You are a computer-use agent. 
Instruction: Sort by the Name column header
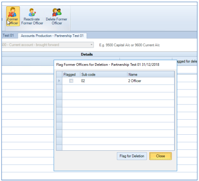[151, 74]
